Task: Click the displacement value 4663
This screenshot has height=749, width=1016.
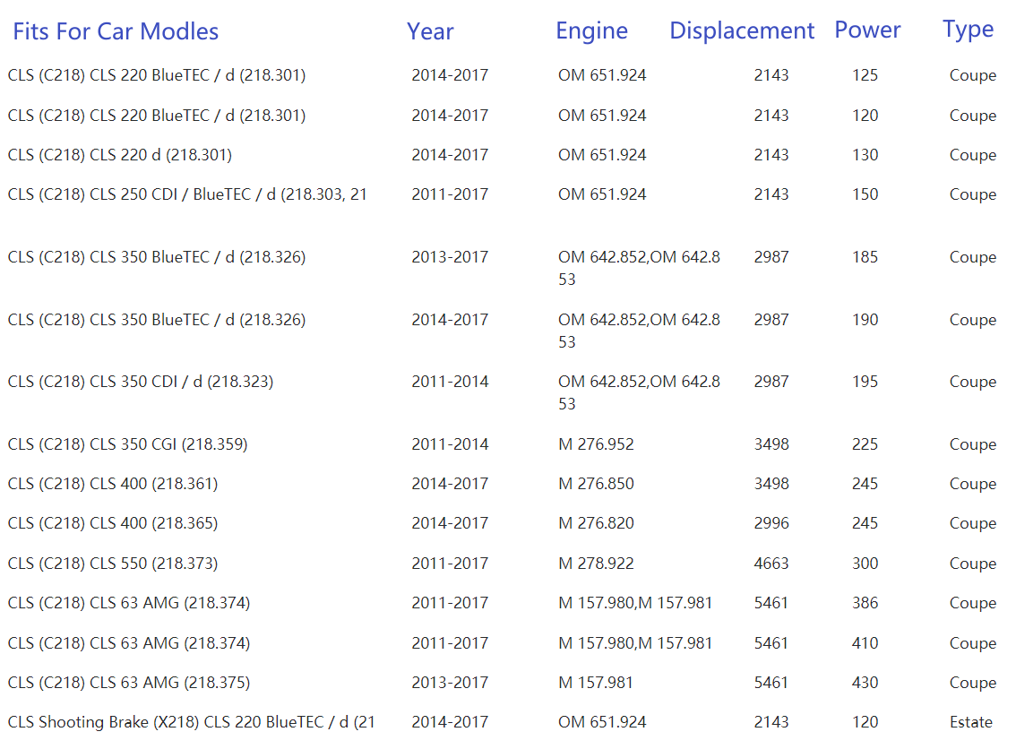Action: click(771, 564)
